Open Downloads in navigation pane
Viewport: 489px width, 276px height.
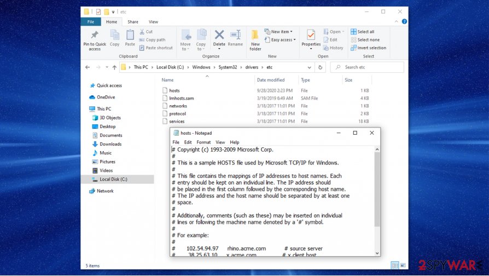[x=107, y=144]
